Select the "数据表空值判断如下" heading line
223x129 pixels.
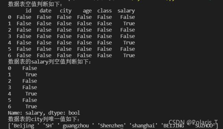[x=35, y=4]
